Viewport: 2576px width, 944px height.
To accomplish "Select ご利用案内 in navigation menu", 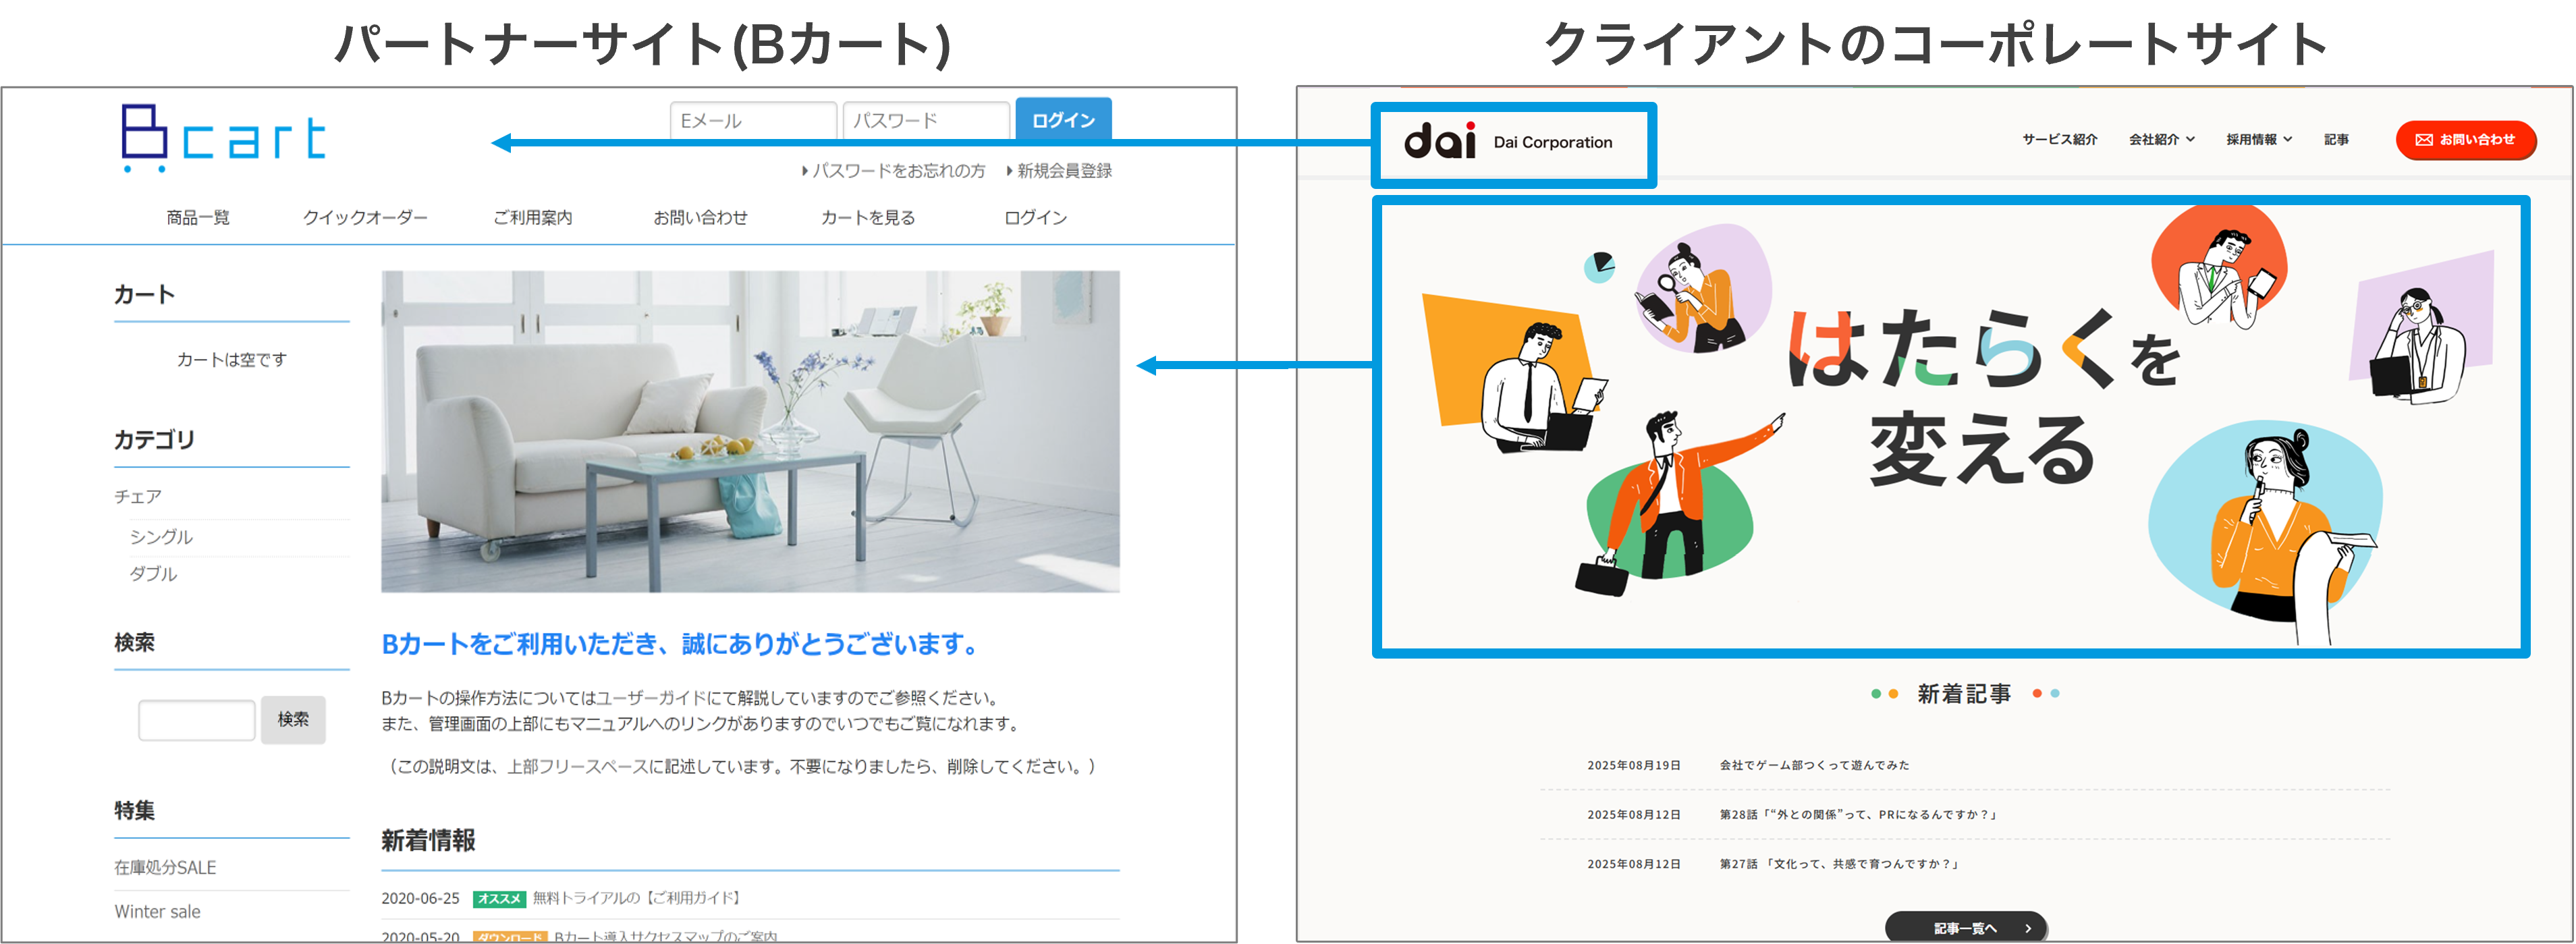I will click(x=532, y=218).
